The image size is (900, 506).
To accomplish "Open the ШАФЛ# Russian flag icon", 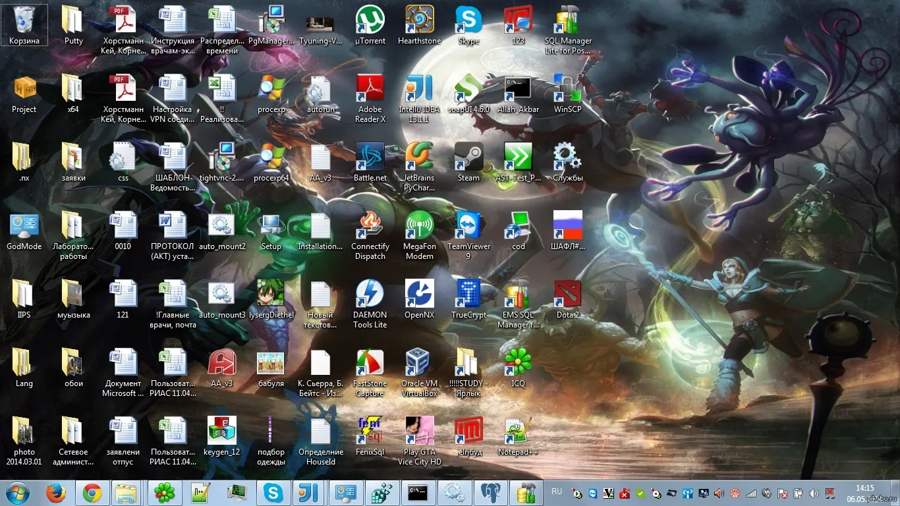I will click(x=567, y=231).
